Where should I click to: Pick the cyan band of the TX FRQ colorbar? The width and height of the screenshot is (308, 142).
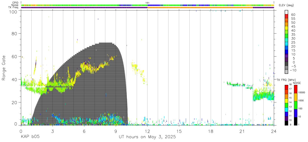pyautogui.click(x=286, y=109)
